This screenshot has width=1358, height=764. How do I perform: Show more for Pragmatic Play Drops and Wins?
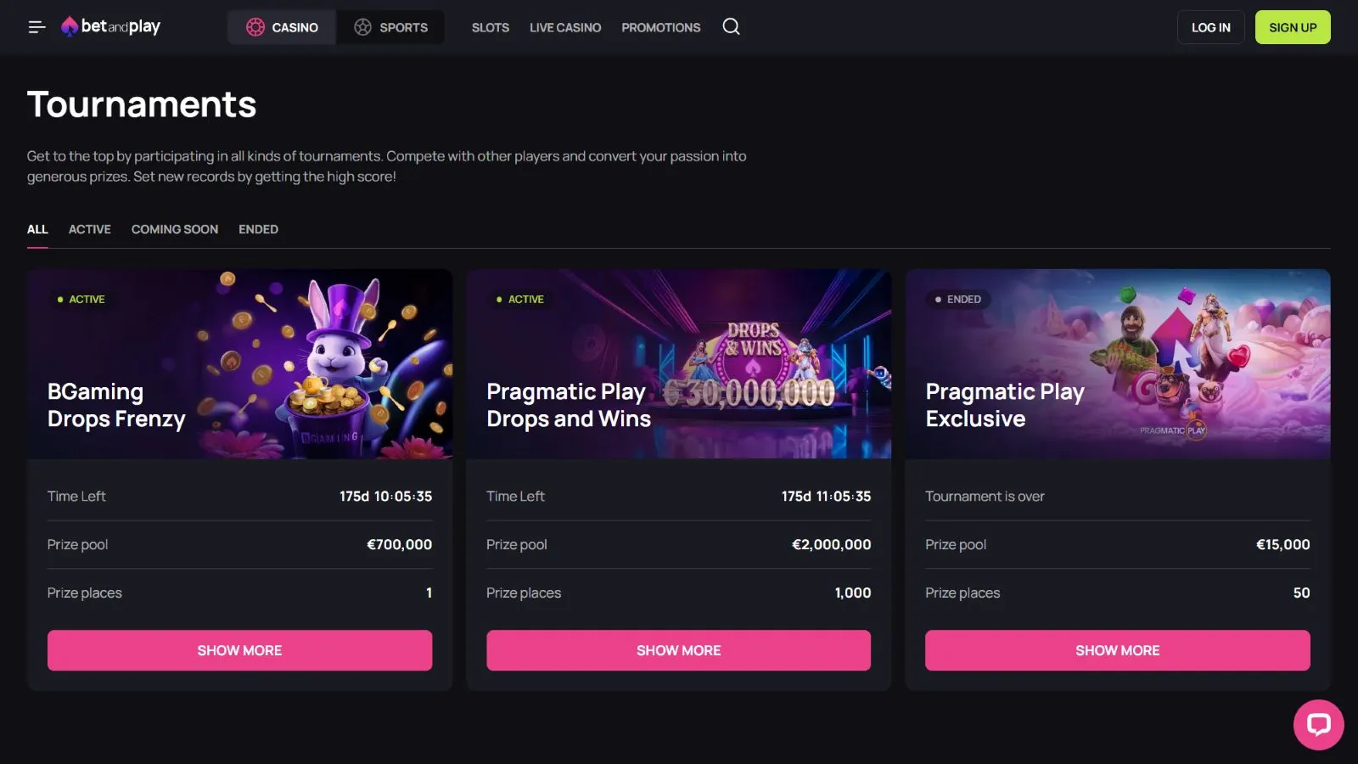point(678,650)
